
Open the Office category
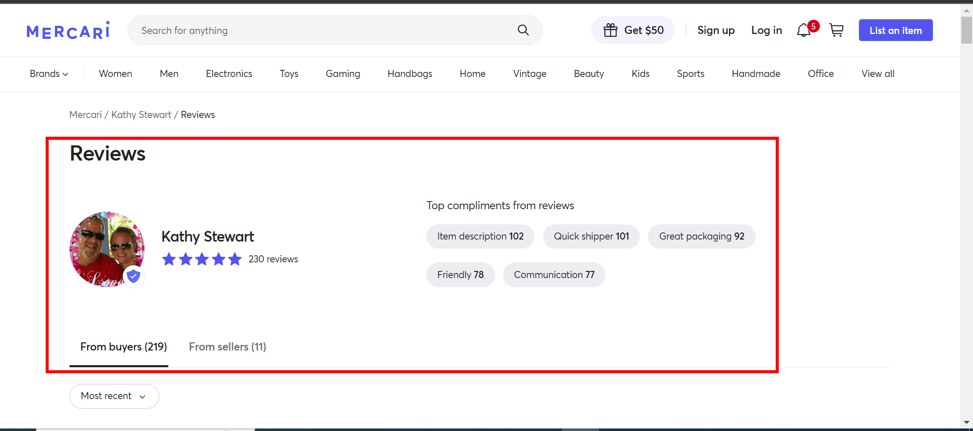pos(821,74)
